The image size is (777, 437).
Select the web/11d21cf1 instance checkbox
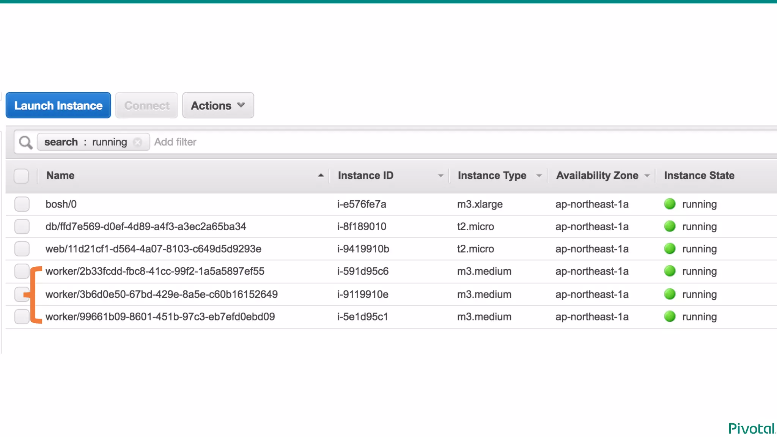pos(22,249)
